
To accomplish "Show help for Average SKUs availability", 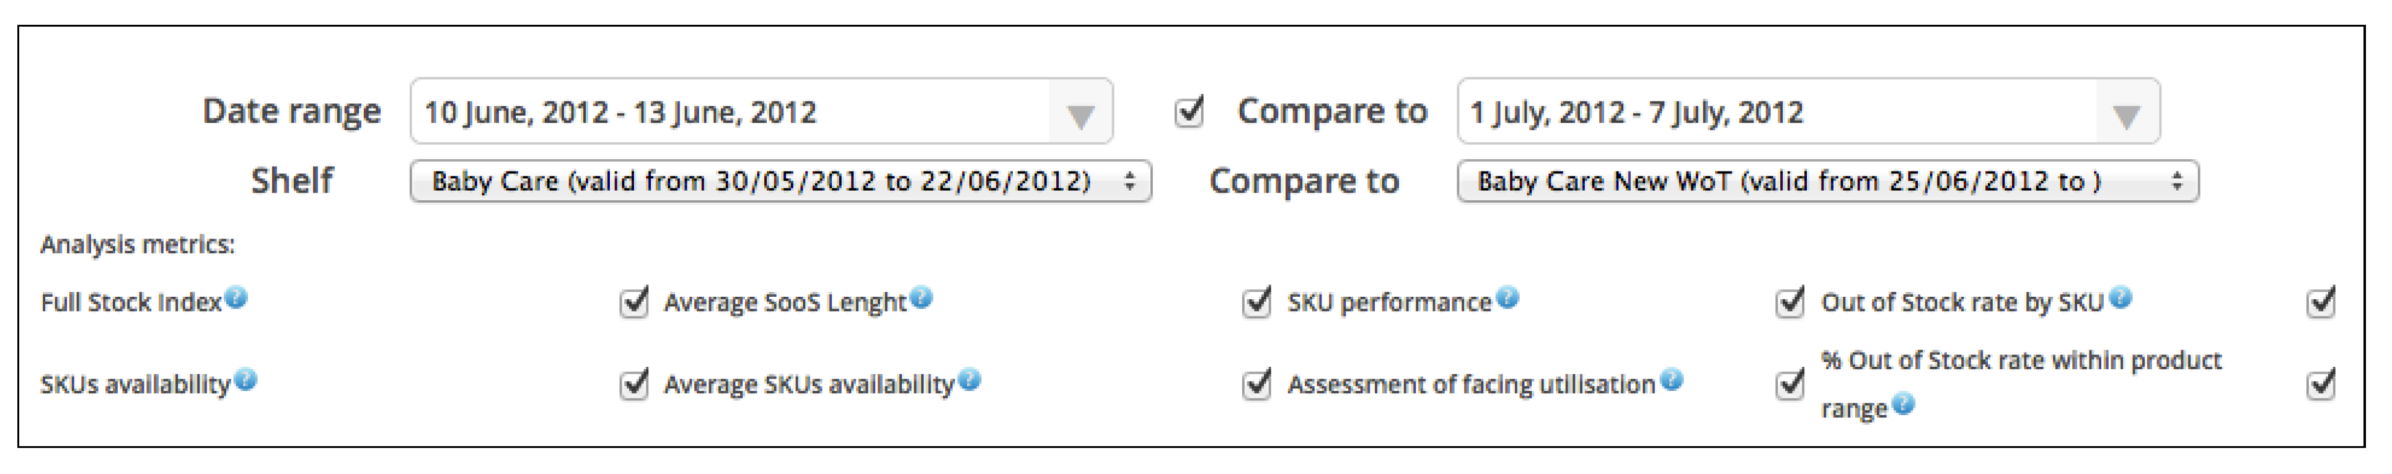I will (x=969, y=380).
